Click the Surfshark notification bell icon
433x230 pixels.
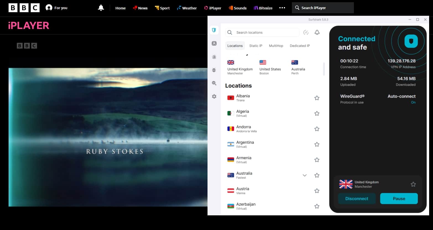(x=317, y=32)
